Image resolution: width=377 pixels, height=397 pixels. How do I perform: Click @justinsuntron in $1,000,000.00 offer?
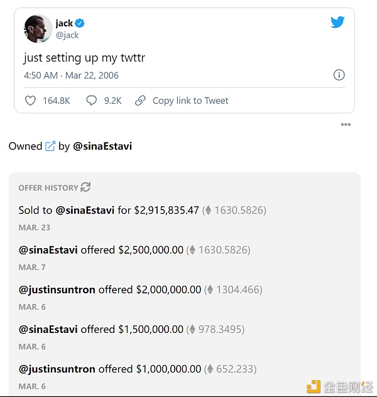click(x=57, y=369)
